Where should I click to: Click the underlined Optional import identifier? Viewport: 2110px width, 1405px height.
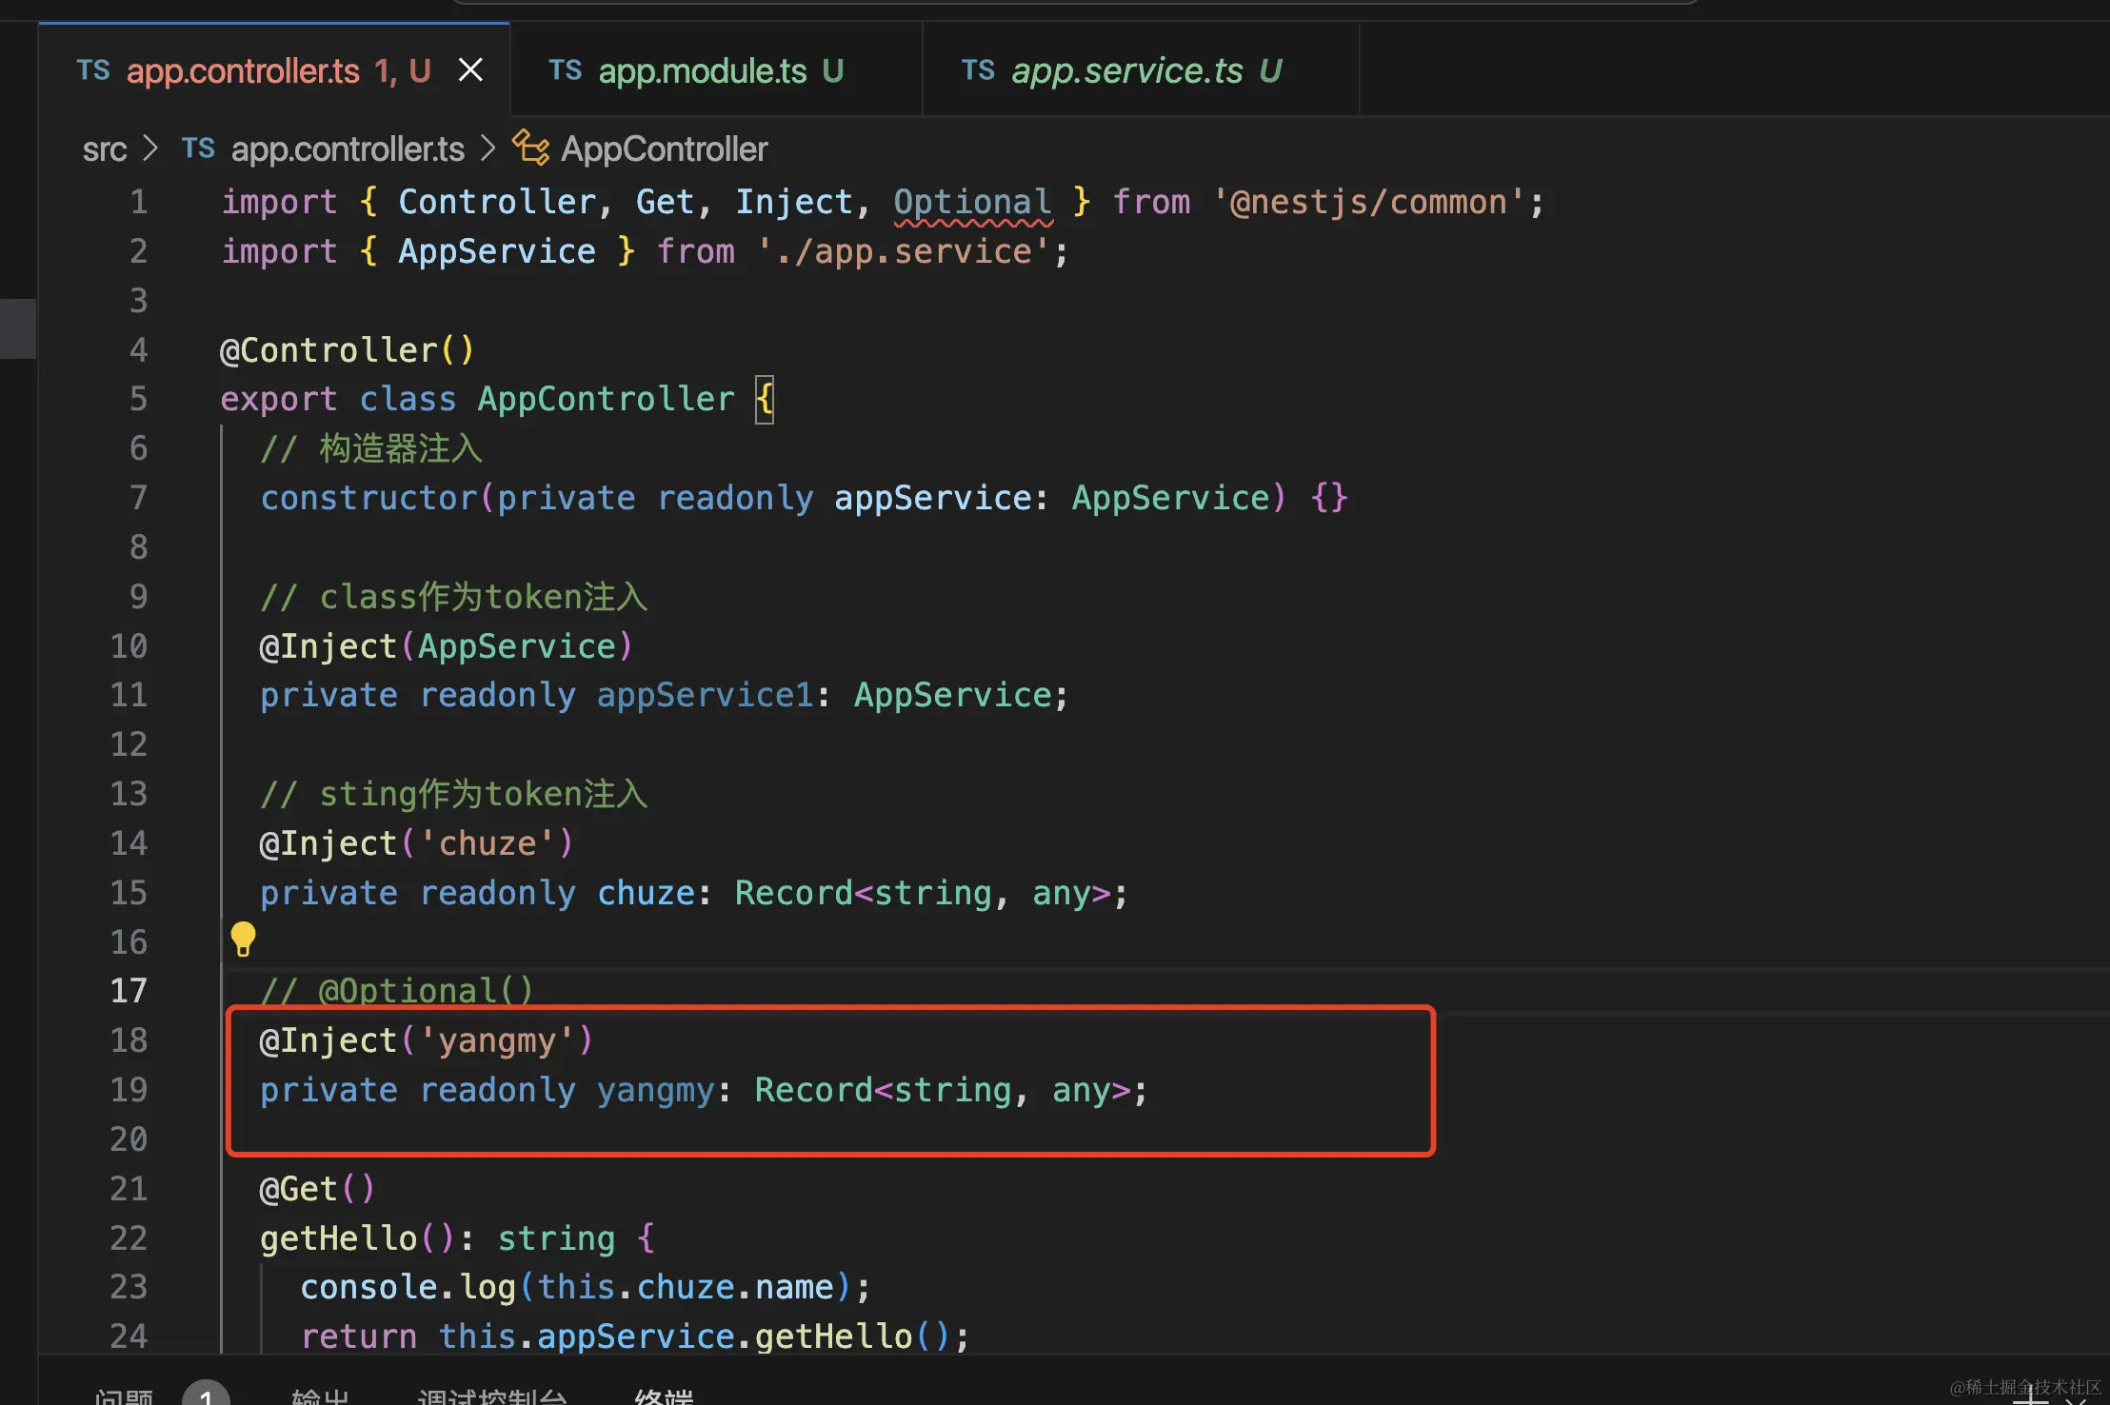tap(972, 202)
